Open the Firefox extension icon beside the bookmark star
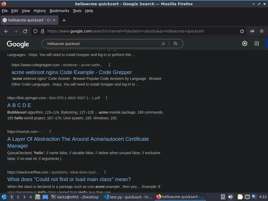 click(252, 31)
